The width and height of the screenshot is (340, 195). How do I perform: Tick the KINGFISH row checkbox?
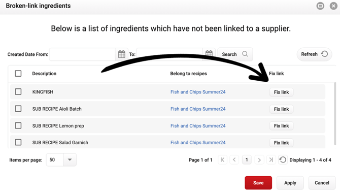(x=18, y=92)
